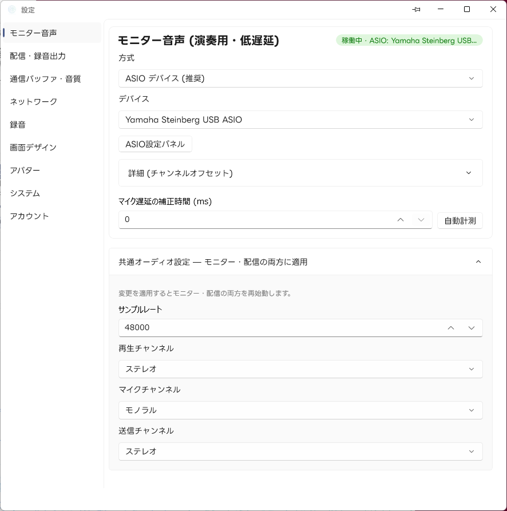Open the デバイス dropdown showing Yamaha Steinberg USB ASIO
Viewport: 507px width, 511px height.
click(300, 120)
